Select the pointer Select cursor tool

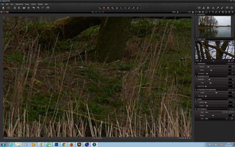(x=100, y=8)
